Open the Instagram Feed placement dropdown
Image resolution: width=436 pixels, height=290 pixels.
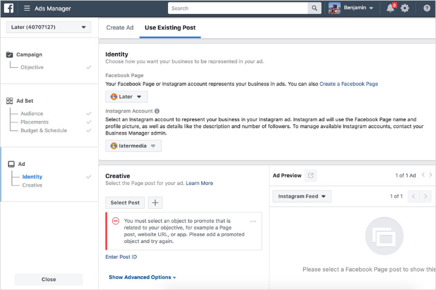(x=302, y=196)
